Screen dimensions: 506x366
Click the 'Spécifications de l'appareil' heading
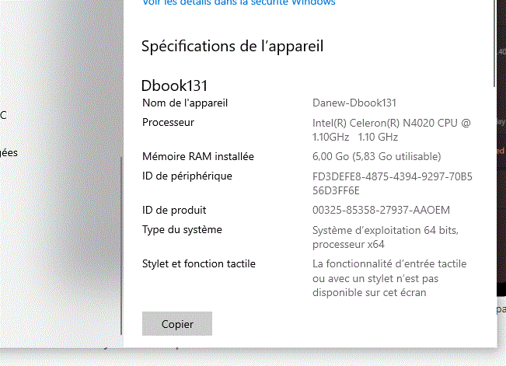232,46
